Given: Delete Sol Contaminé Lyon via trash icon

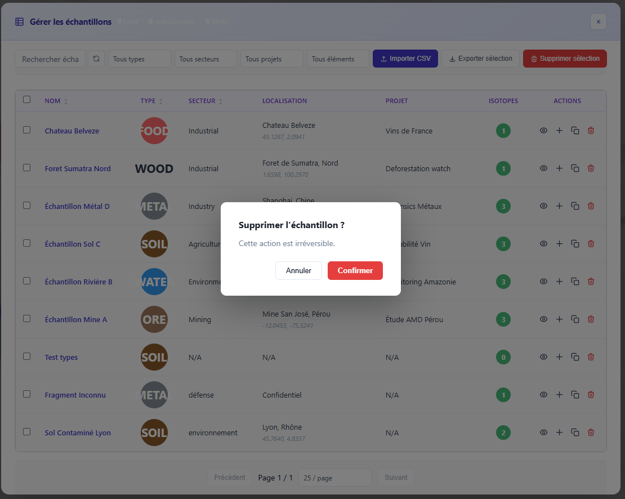Looking at the screenshot, I should pos(591,433).
